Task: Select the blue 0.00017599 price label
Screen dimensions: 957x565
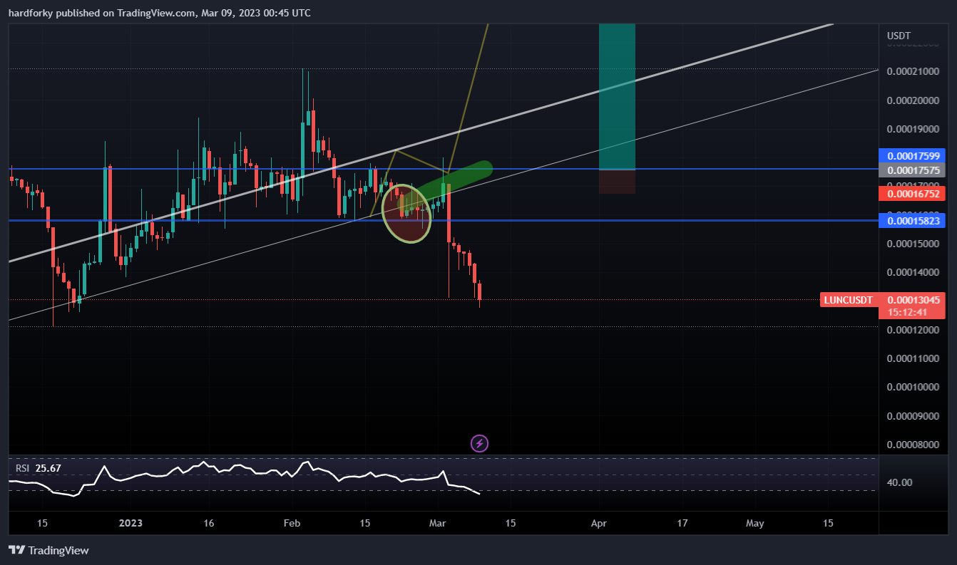Action: coord(912,155)
